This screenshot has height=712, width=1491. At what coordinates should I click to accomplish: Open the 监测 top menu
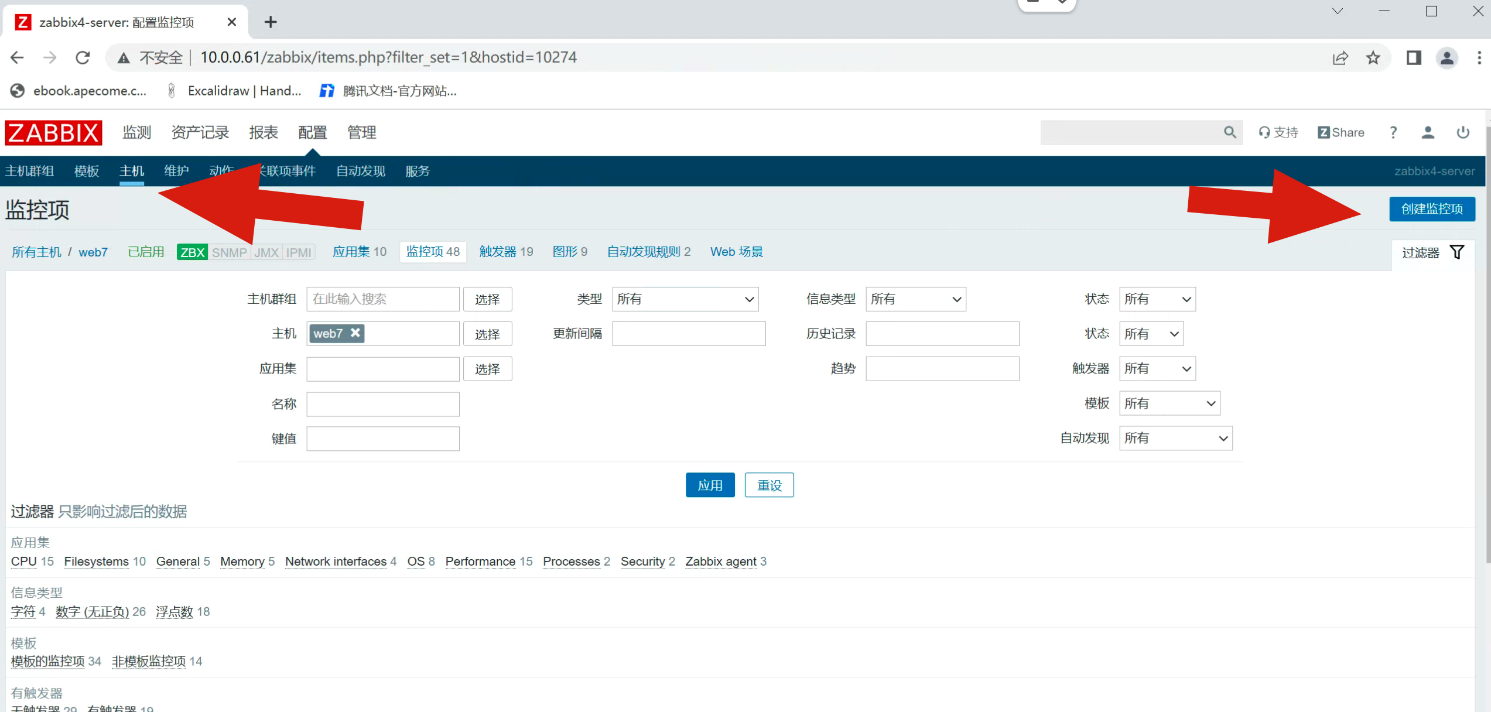tap(136, 132)
